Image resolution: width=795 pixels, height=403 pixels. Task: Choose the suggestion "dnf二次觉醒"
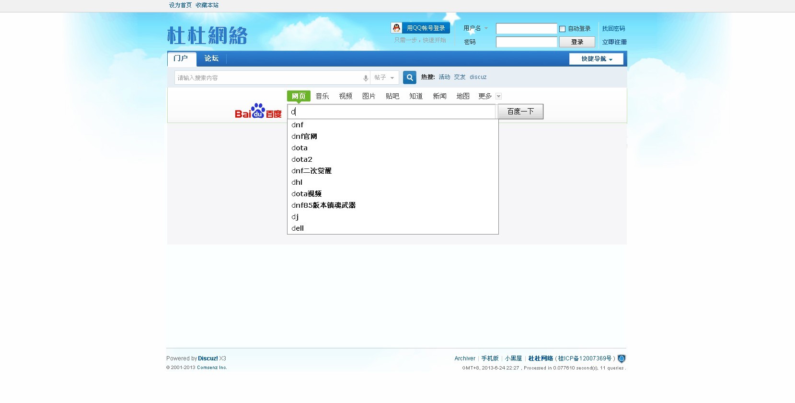tap(393, 171)
